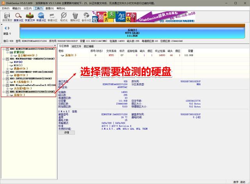Click the Format (格式化) toolbar icon
This screenshot has height=184, width=250.
(64, 17)
